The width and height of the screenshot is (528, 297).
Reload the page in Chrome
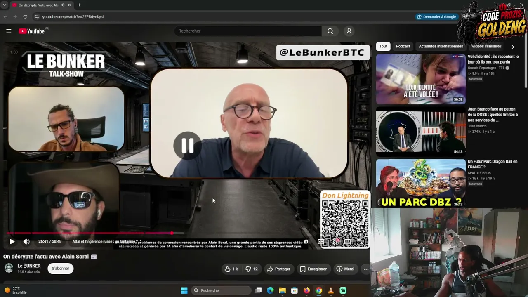point(25,16)
